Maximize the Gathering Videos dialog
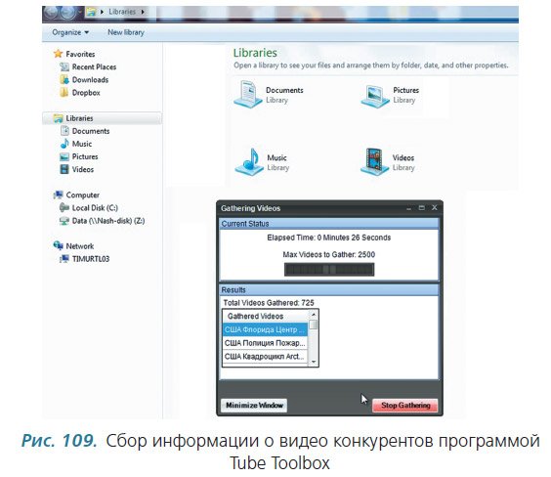The height and width of the screenshot is (477, 551). [422, 208]
